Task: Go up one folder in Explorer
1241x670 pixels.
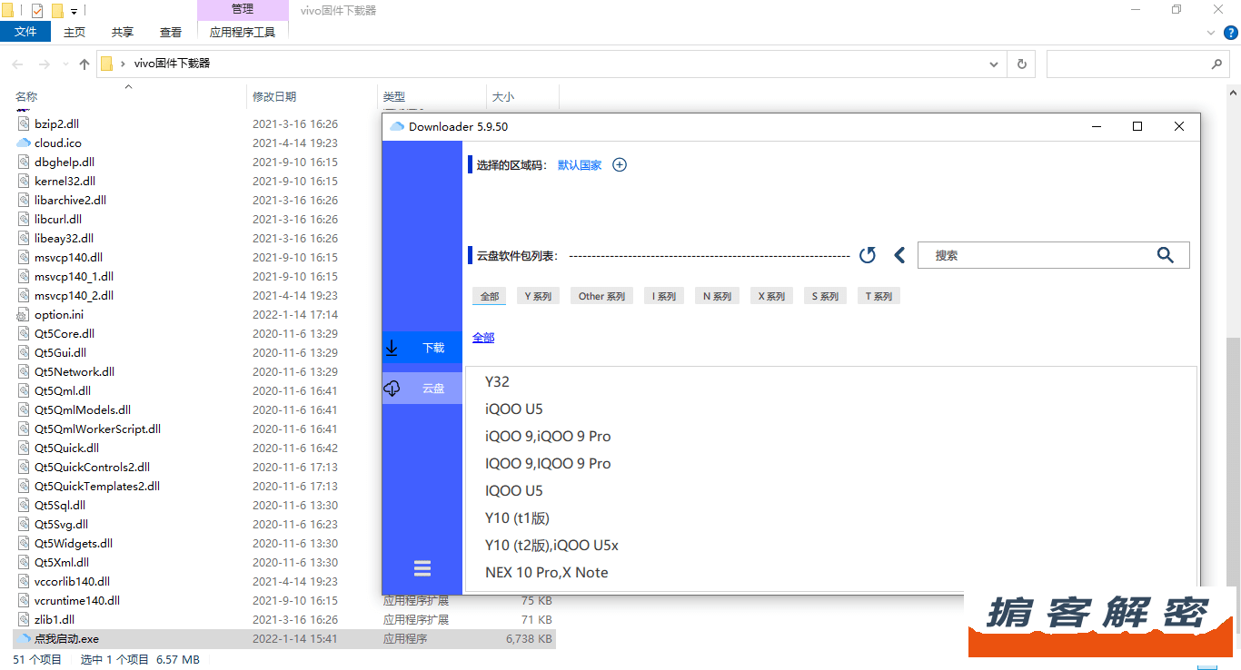Action: (x=84, y=64)
